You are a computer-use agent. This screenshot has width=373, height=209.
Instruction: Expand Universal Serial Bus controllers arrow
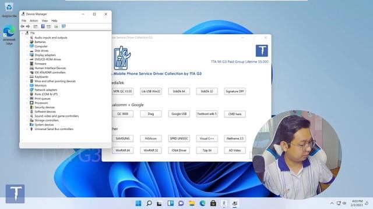coord(27,129)
